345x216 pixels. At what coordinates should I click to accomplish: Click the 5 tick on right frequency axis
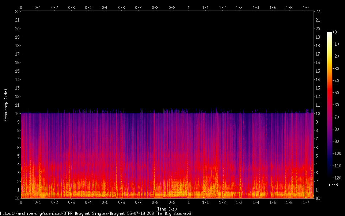point(316,156)
